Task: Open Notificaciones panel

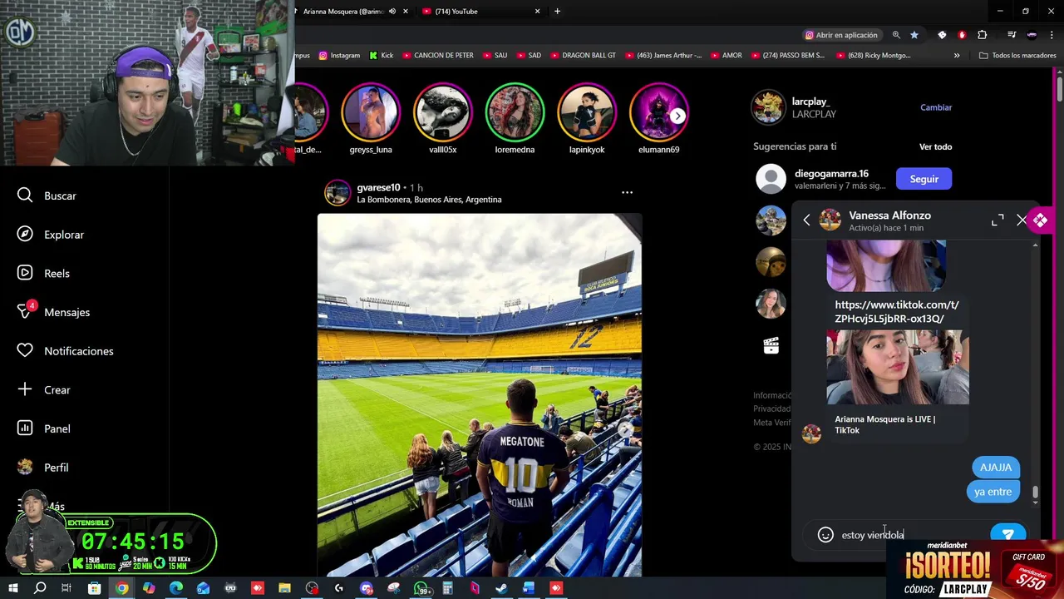Action: point(65,351)
